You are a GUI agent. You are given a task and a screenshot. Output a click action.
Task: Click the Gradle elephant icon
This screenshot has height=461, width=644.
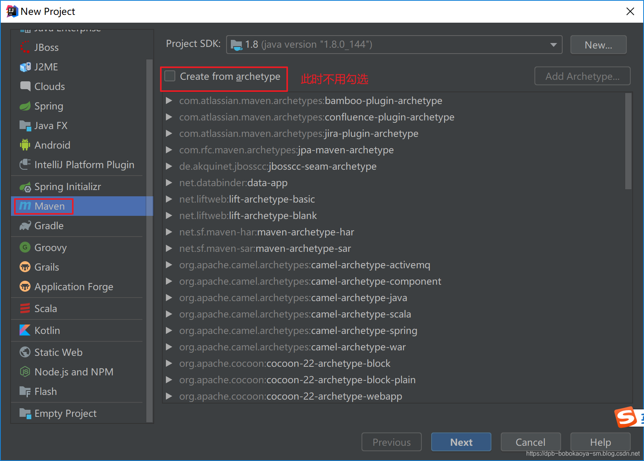coord(25,226)
